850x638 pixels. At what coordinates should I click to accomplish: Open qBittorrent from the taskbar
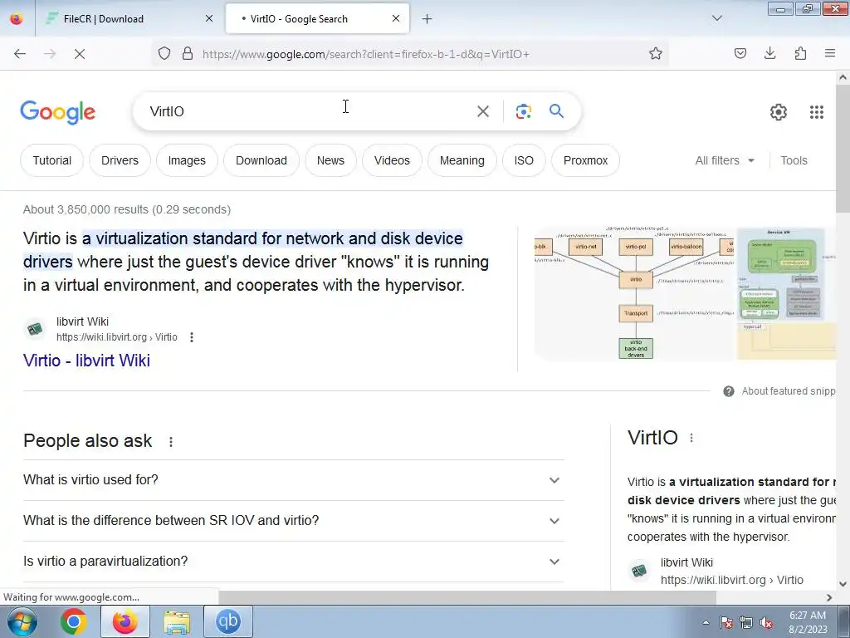coord(227,621)
